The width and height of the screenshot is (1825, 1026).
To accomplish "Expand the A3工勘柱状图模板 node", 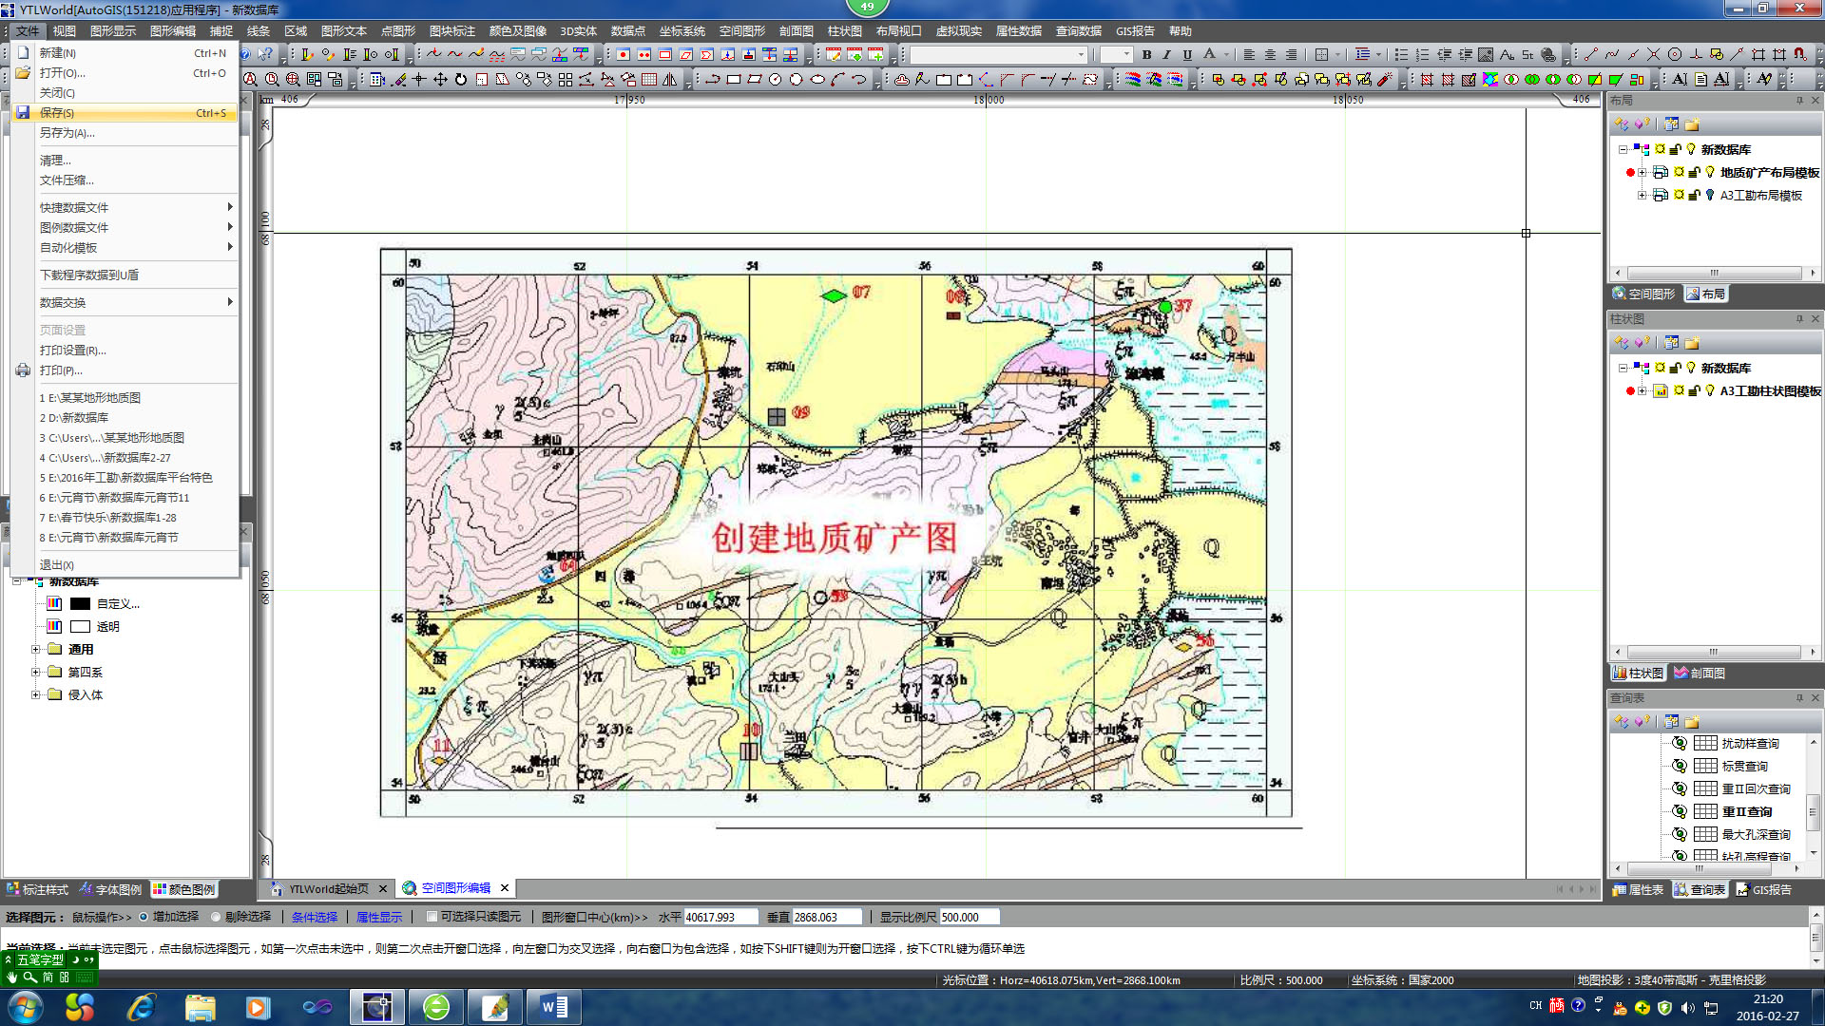I will pos(1642,390).
